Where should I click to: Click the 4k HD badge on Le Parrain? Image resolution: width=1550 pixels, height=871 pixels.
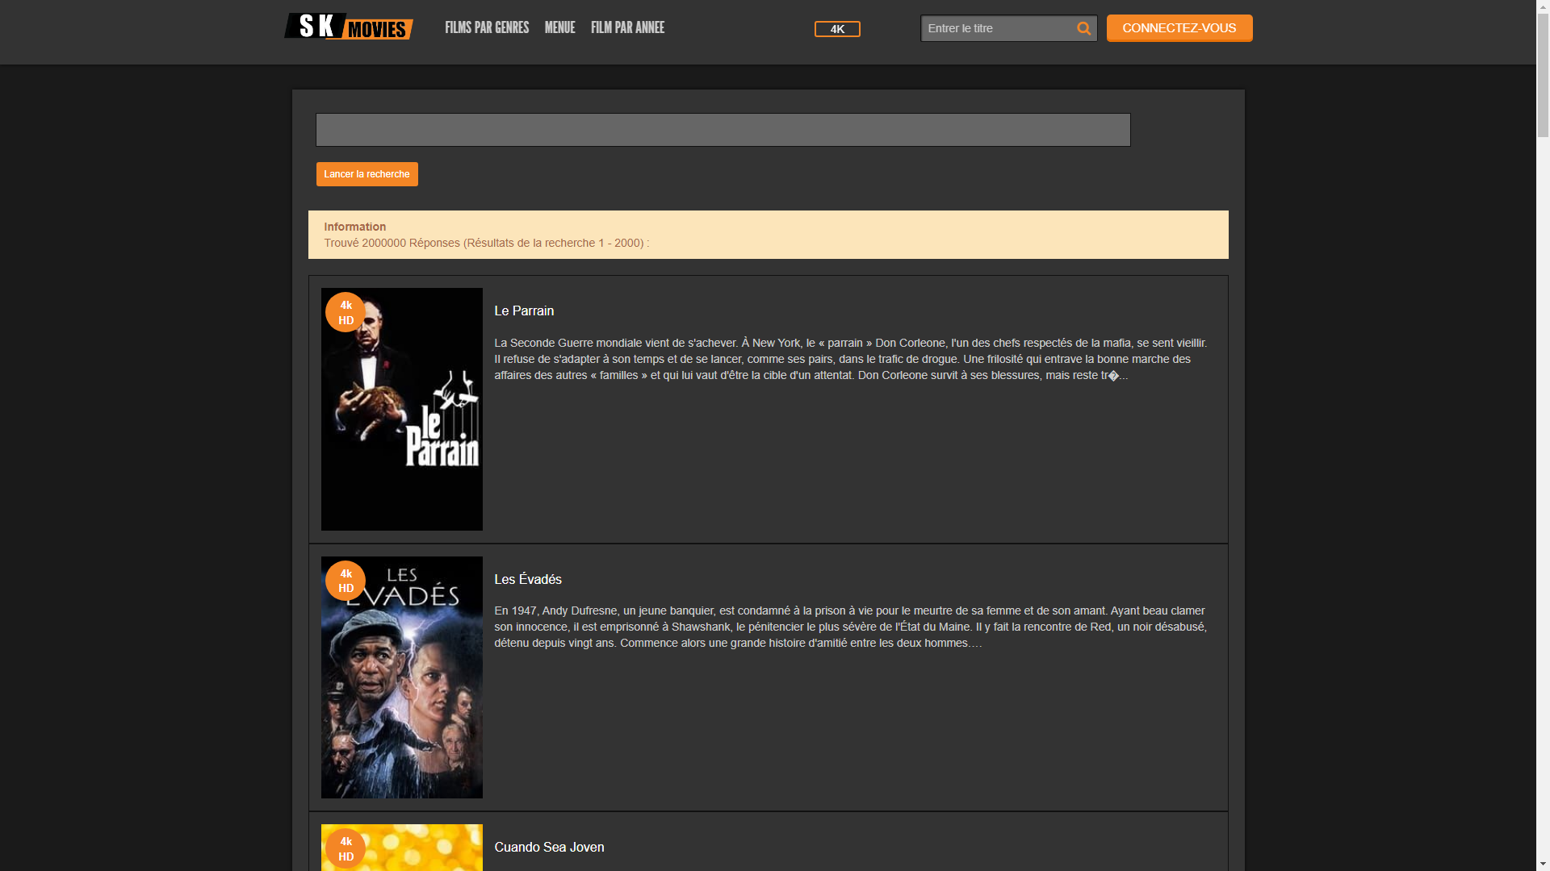[346, 312]
